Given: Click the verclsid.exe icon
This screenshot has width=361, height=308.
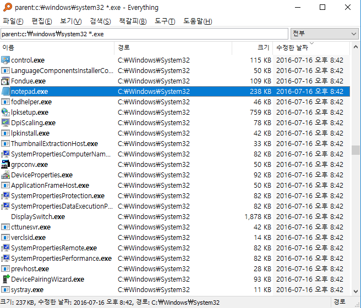Looking at the screenshot, I should (x=6, y=238).
